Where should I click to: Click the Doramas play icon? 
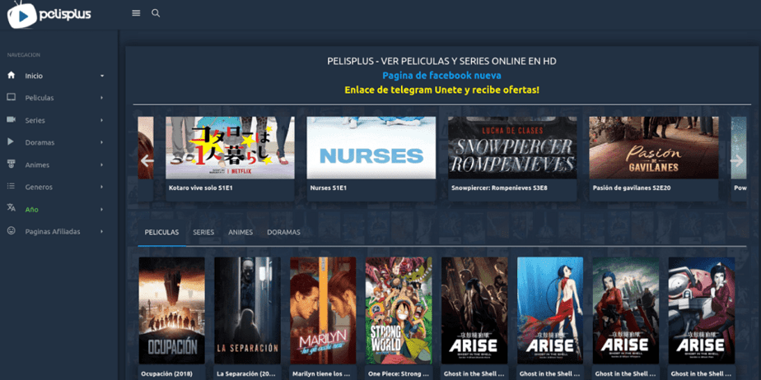12,142
